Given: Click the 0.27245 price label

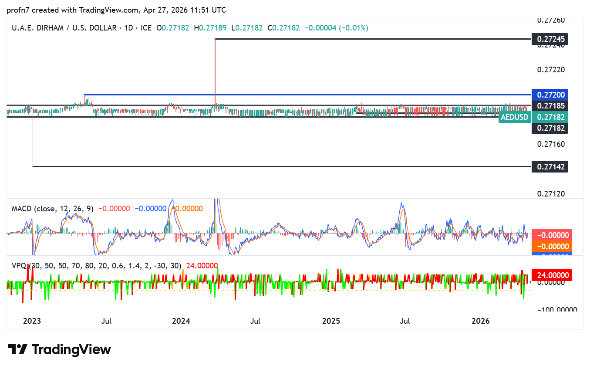Looking at the screenshot, I should 550,39.
